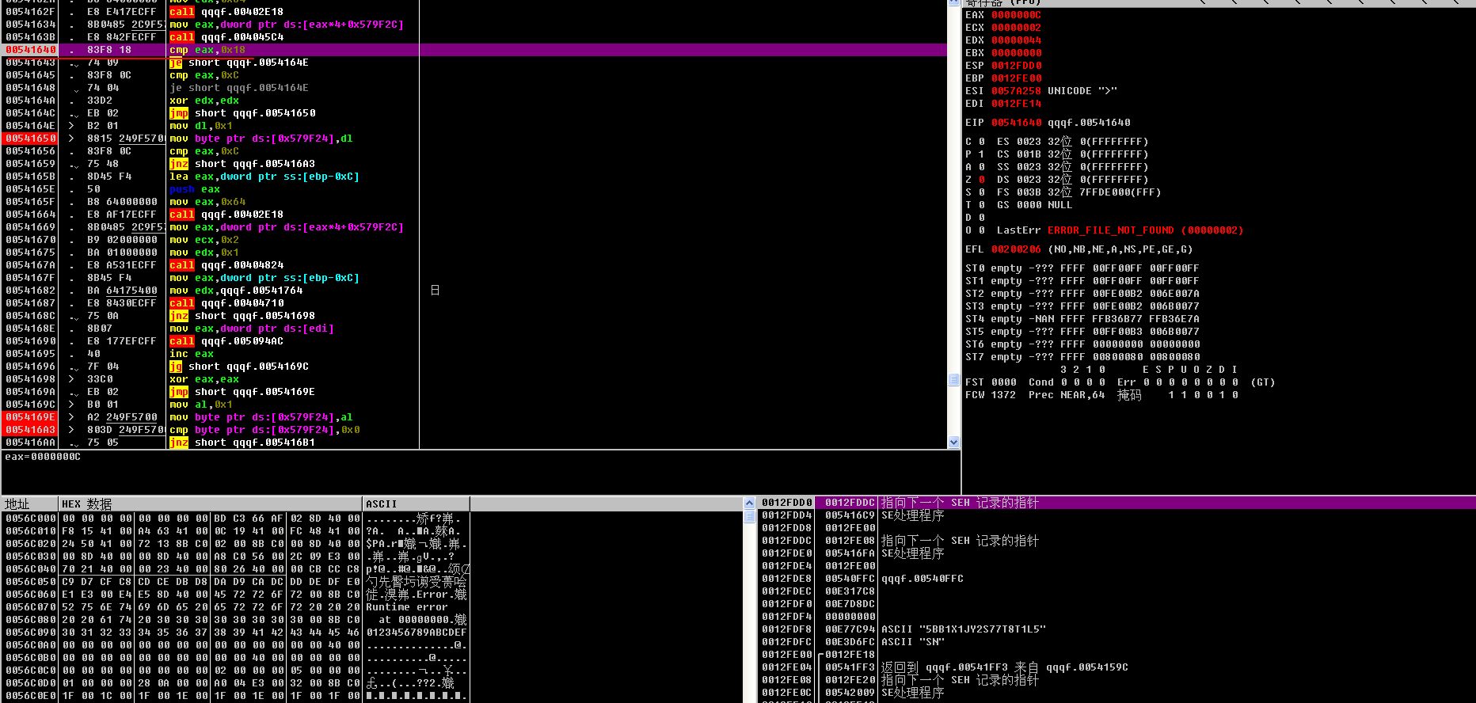
Task: Click the inc eax instruction
Action: click(x=192, y=354)
